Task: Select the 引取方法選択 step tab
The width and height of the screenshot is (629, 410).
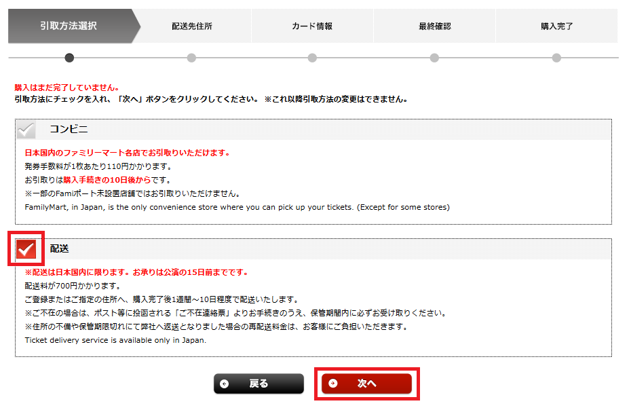Action: point(74,26)
